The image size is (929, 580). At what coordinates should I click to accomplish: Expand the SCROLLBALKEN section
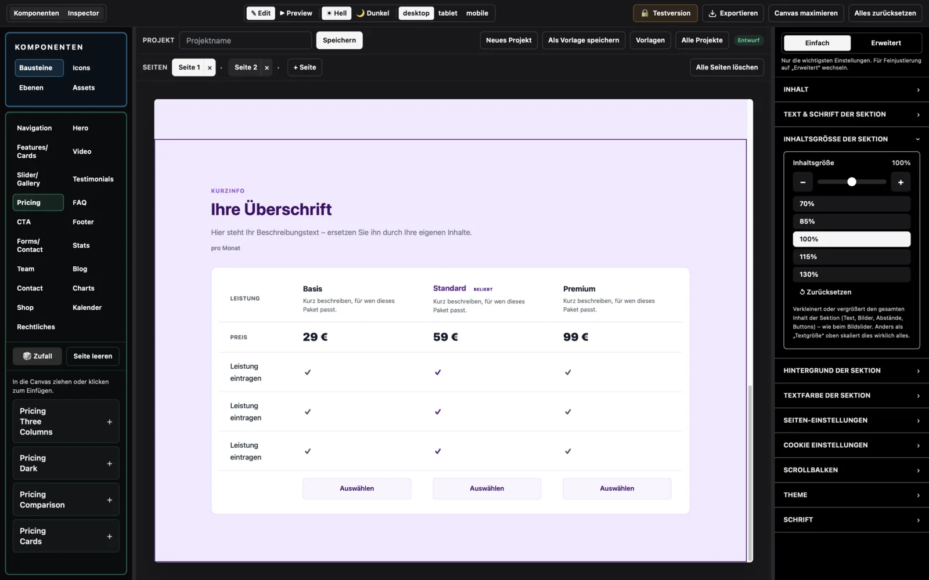pos(851,470)
